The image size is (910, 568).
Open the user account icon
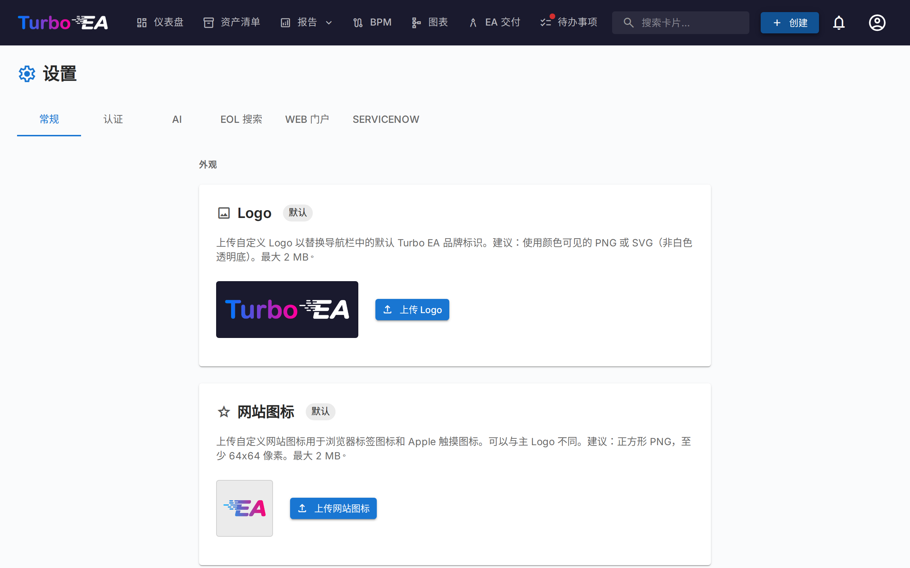pyautogui.click(x=877, y=22)
